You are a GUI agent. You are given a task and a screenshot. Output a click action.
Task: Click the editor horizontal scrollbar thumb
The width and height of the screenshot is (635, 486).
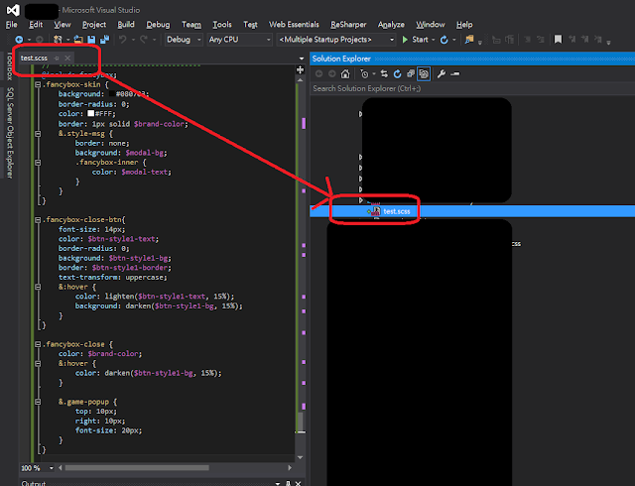click(x=137, y=468)
